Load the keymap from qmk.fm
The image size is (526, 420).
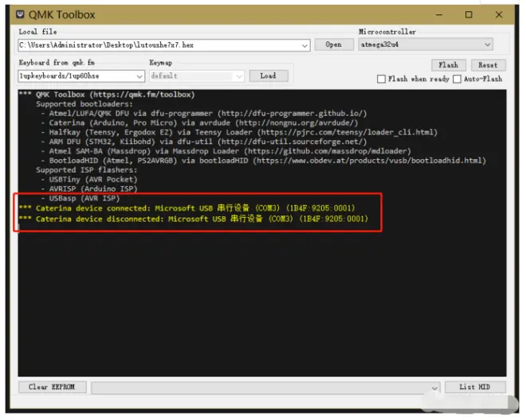click(x=269, y=76)
